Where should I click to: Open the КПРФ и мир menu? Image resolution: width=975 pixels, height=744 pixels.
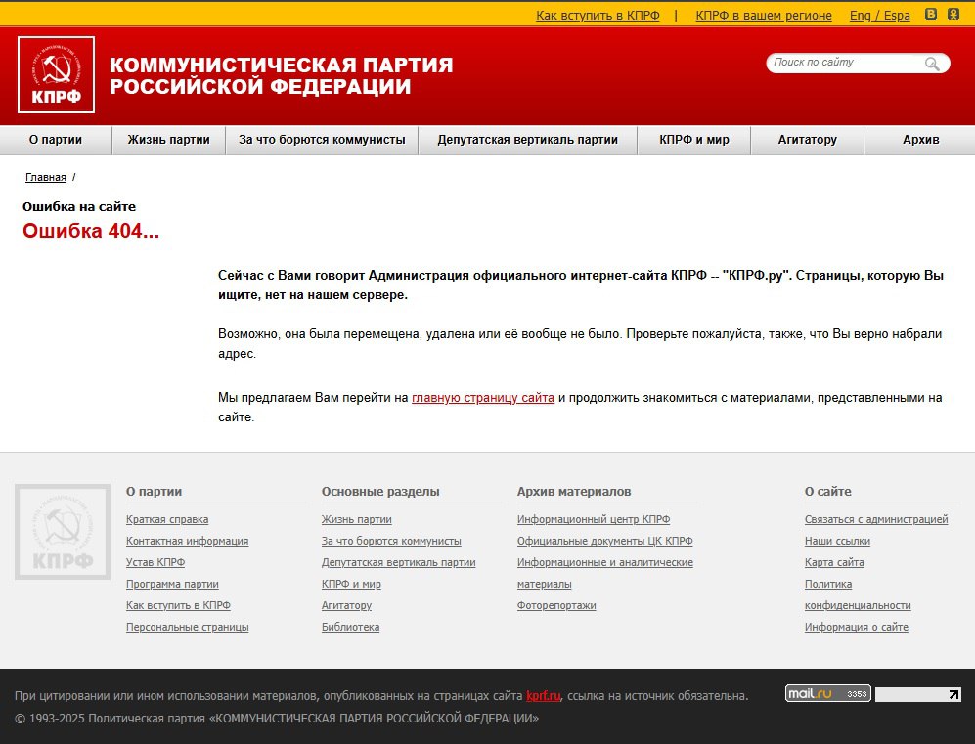[694, 140]
